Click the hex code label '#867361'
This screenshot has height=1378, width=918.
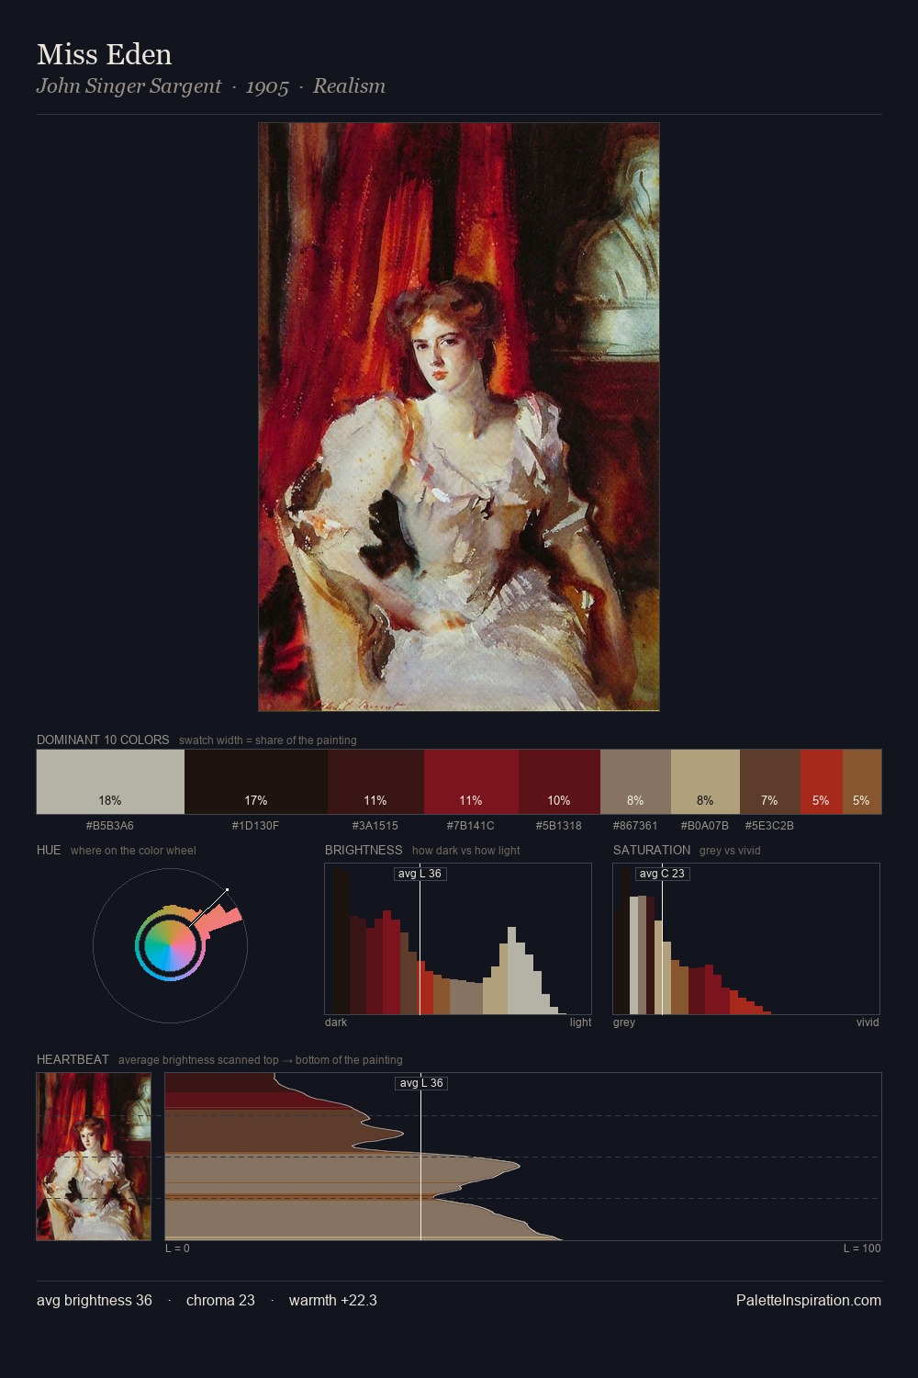tap(635, 826)
